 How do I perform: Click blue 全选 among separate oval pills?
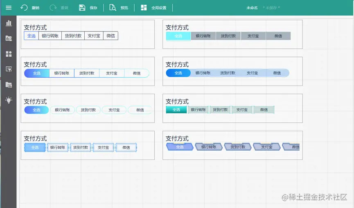click(36, 110)
